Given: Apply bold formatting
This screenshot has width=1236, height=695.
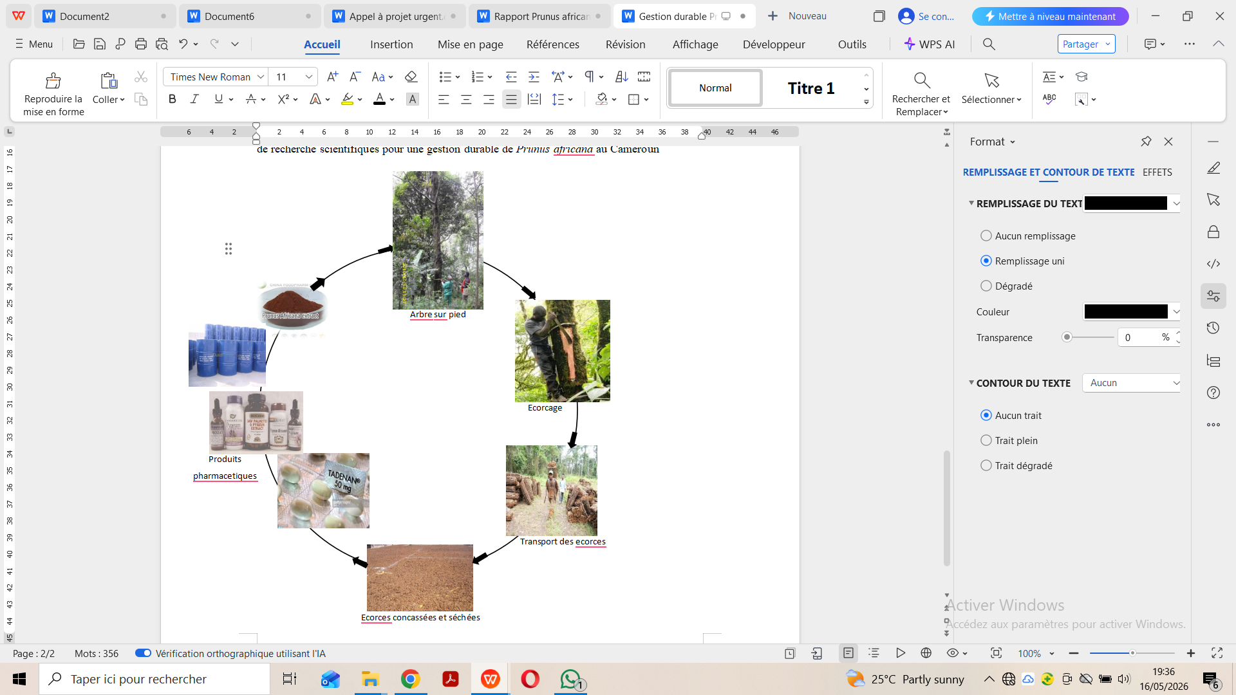Looking at the screenshot, I should [172, 99].
